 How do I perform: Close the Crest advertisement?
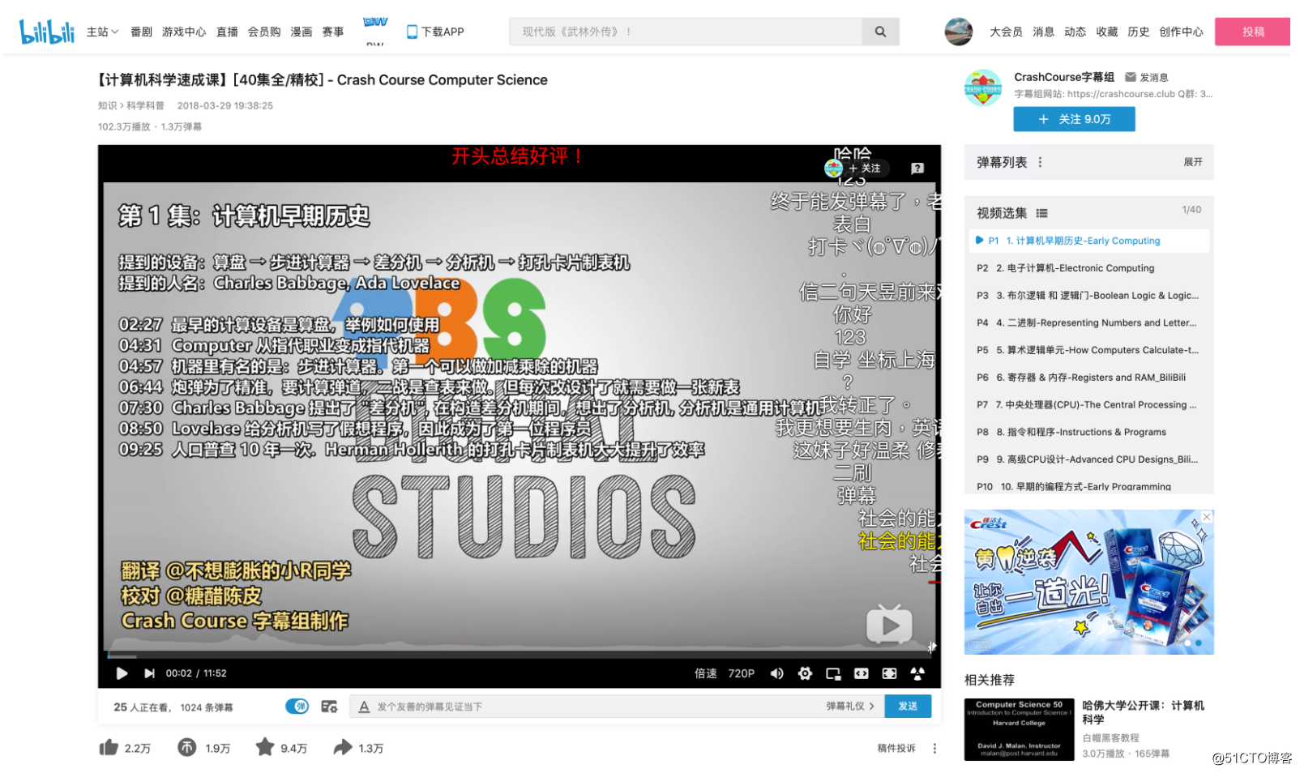pos(1207,517)
